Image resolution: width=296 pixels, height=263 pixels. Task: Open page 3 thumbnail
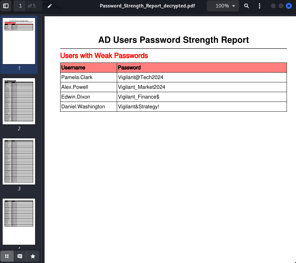point(19,161)
